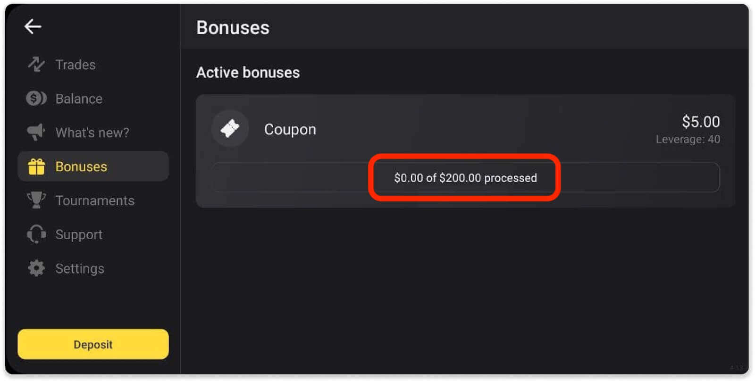The height and width of the screenshot is (382, 755).
Task: Select the Trades chart icon in sidebar
Action: click(x=36, y=64)
